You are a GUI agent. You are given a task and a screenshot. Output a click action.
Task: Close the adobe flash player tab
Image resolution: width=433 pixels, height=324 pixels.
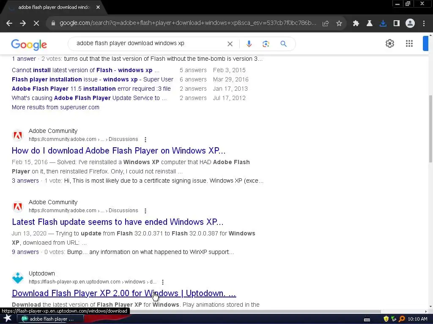pos(98,8)
